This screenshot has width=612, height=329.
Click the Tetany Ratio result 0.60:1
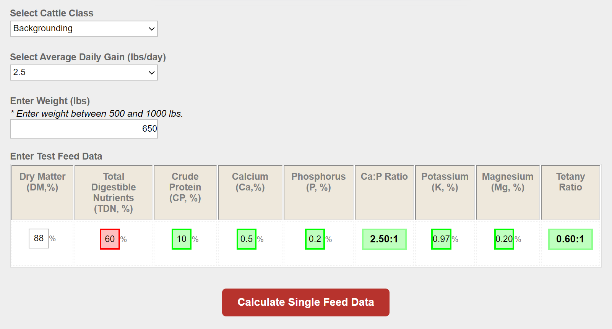[570, 239]
